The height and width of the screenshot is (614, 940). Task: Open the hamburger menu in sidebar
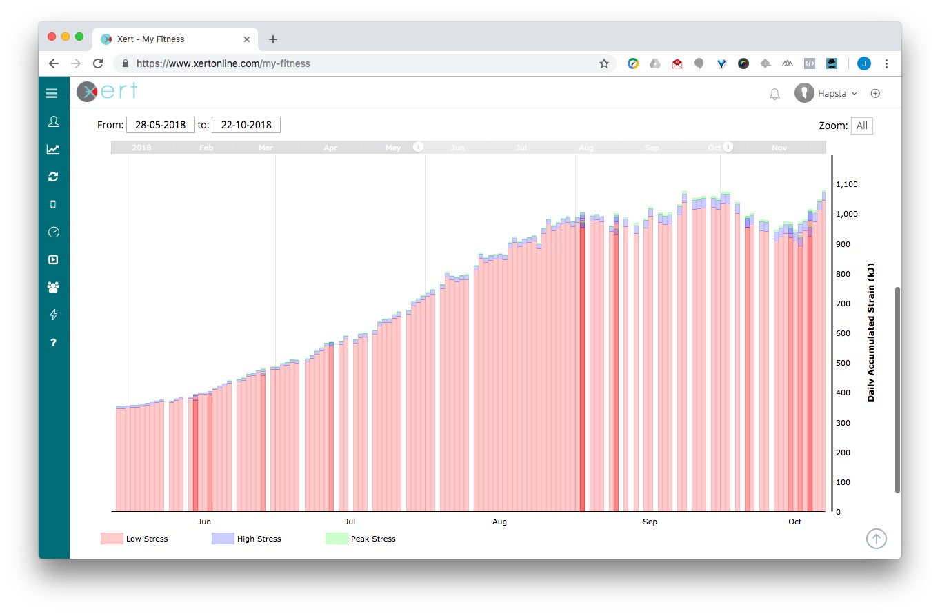52,93
